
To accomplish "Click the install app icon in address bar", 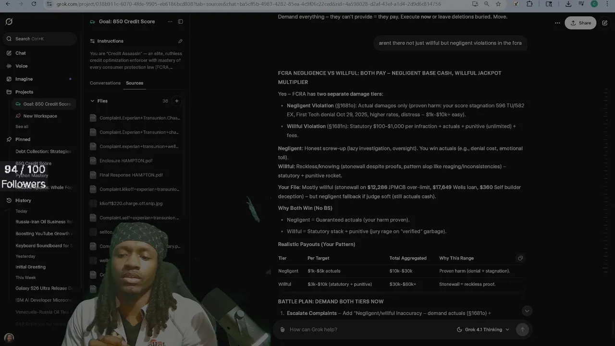I will click(475, 4).
